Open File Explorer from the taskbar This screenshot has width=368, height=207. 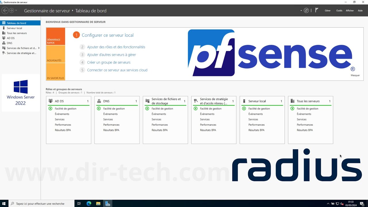click(x=98, y=204)
